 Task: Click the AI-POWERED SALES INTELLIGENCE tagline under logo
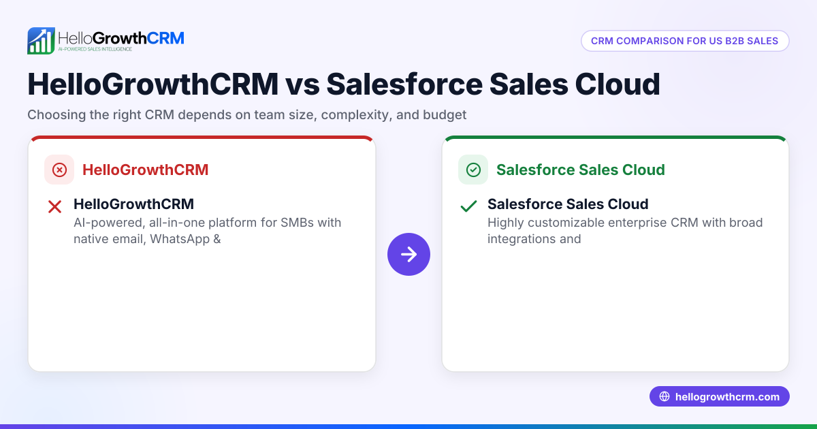95,50
